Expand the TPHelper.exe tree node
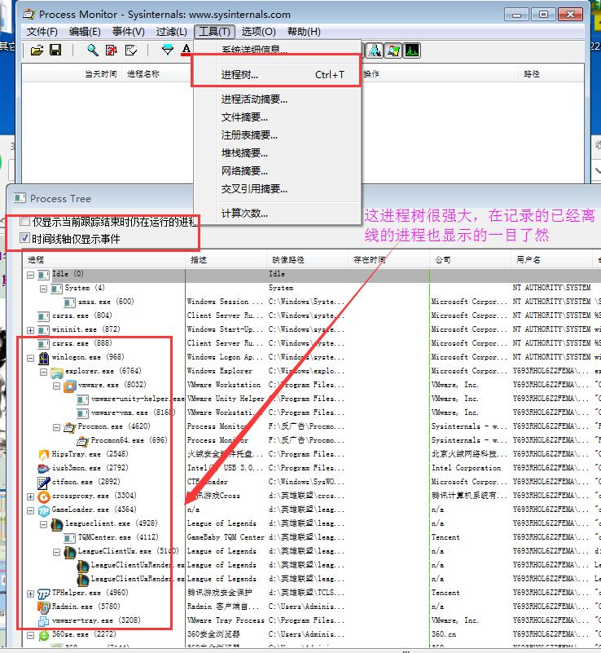The height and width of the screenshot is (653, 601). pos(31,593)
